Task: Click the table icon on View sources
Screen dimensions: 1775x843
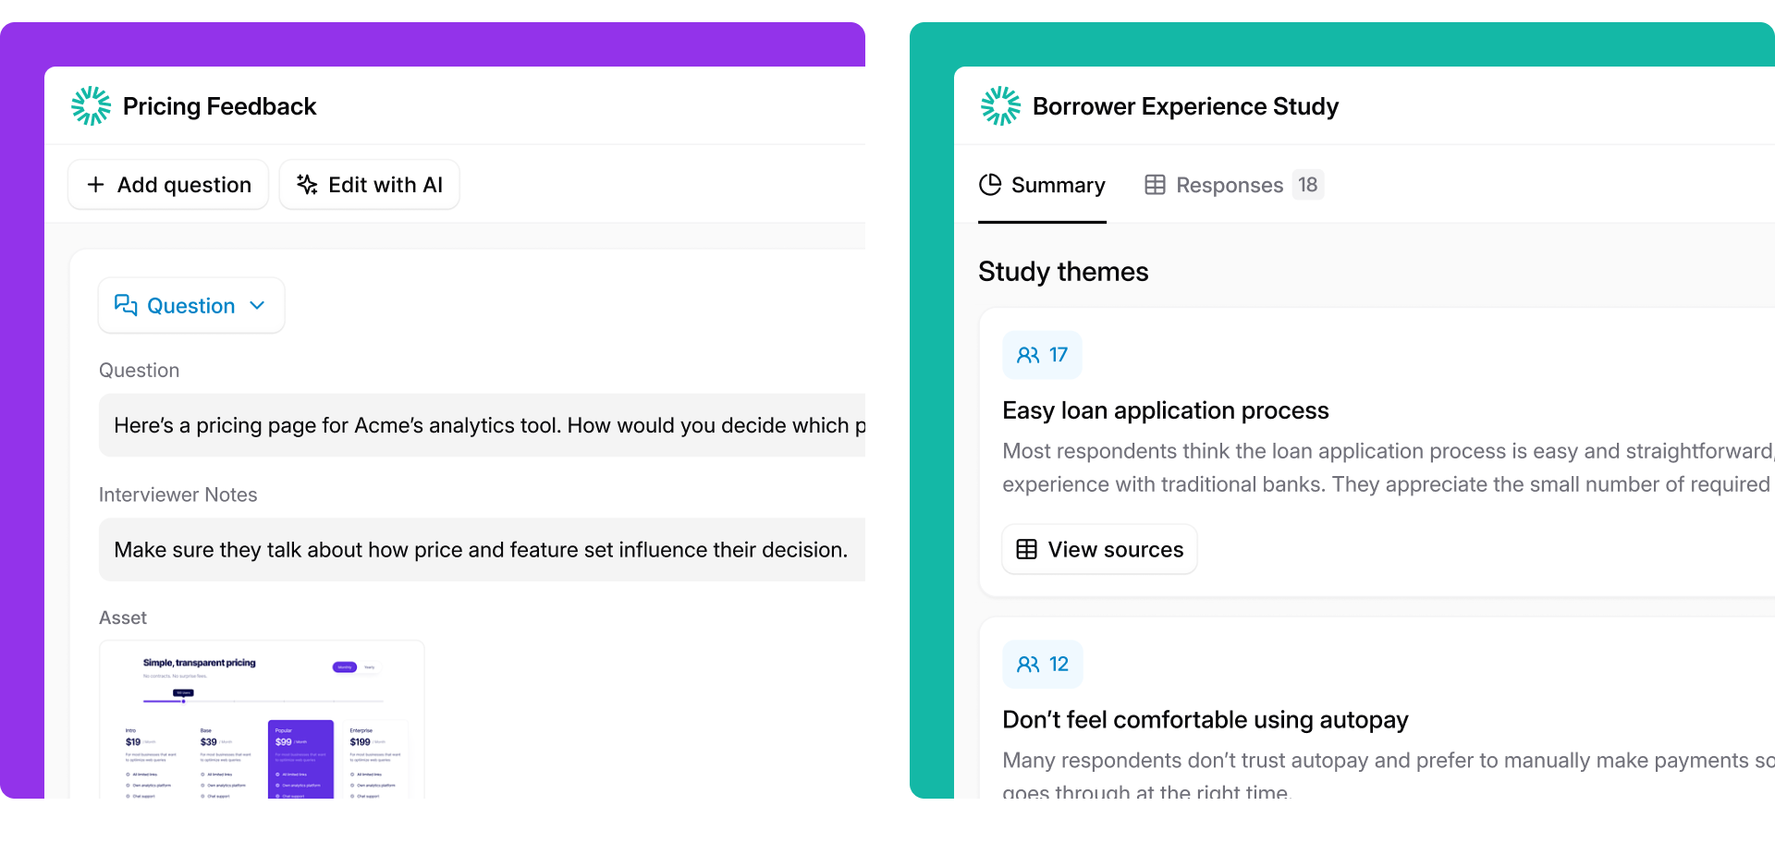Action: 1026,550
